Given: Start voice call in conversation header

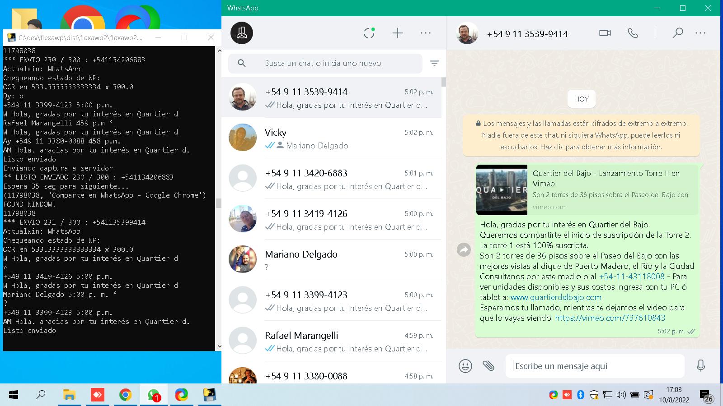Looking at the screenshot, I should (633, 33).
